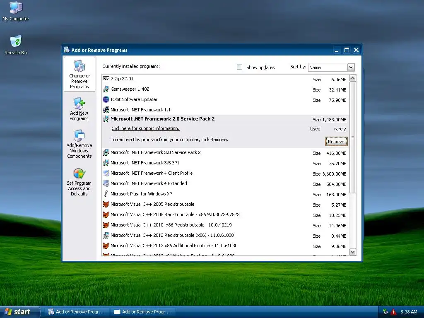Click the Visual C++ 2012 Redistributable (x86) icon
Viewport: 424px width, 318px height.
coord(106,235)
